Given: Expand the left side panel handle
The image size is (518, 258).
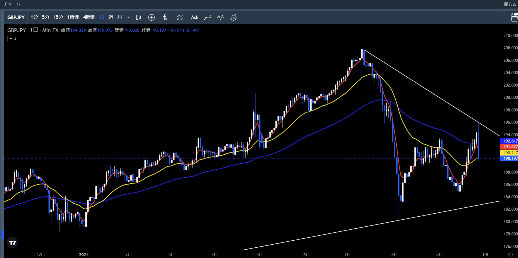Looking at the screenshot, I should tap(3, 235).
